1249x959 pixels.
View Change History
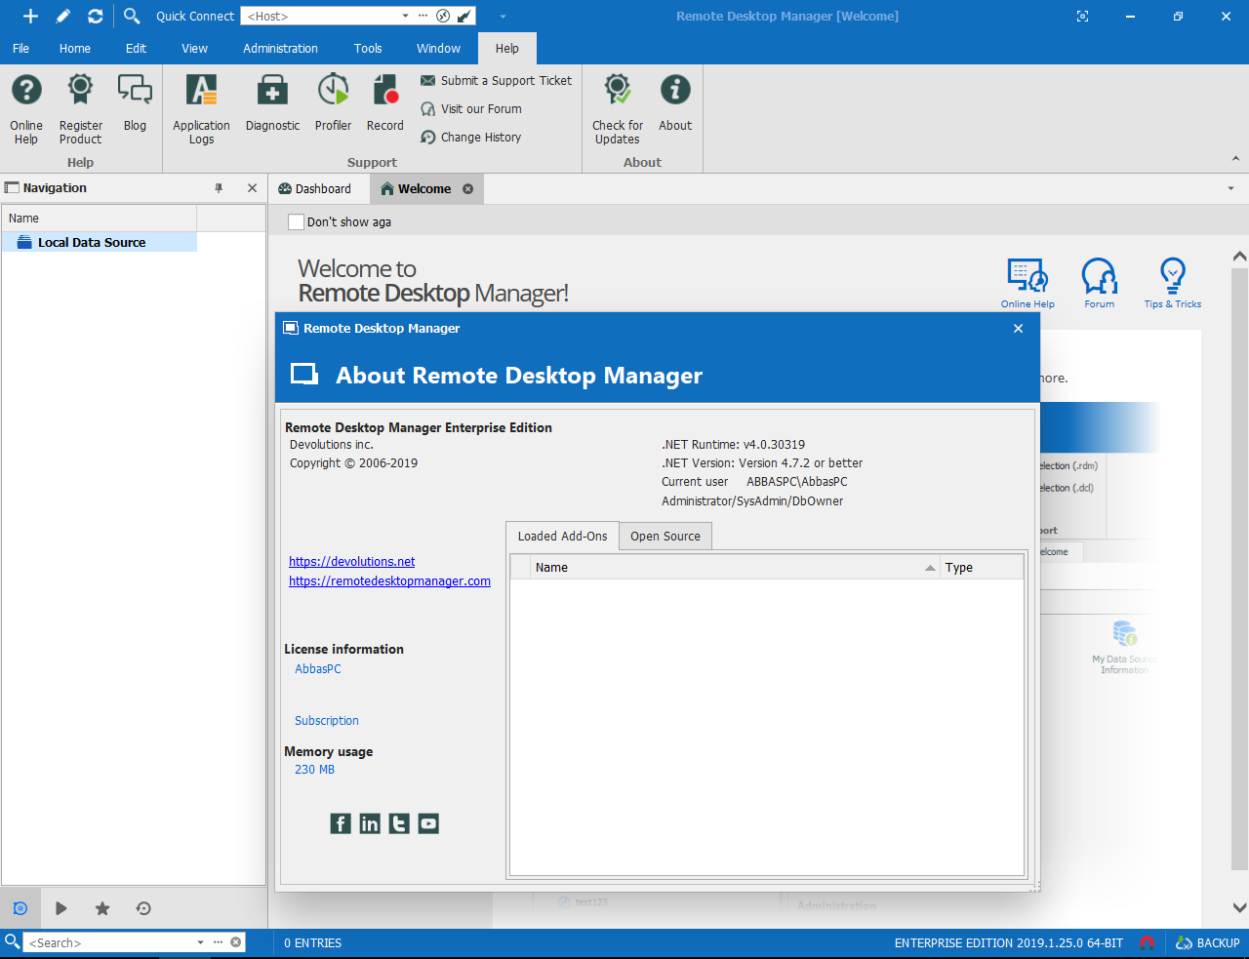coord(471,138)
